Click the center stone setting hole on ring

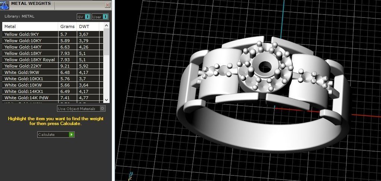click(265, 67)
